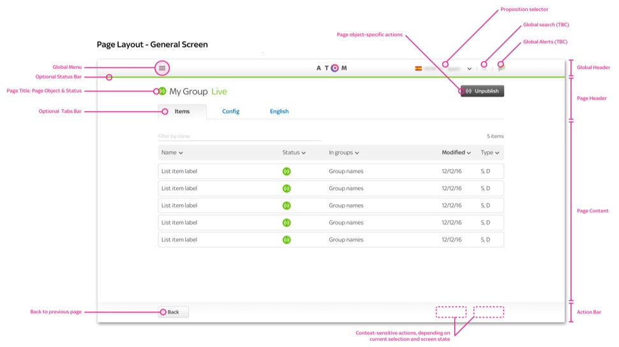Viewport: 619px width, 347px height.
Task: Switch to the English tab
Action: point(279,112)
